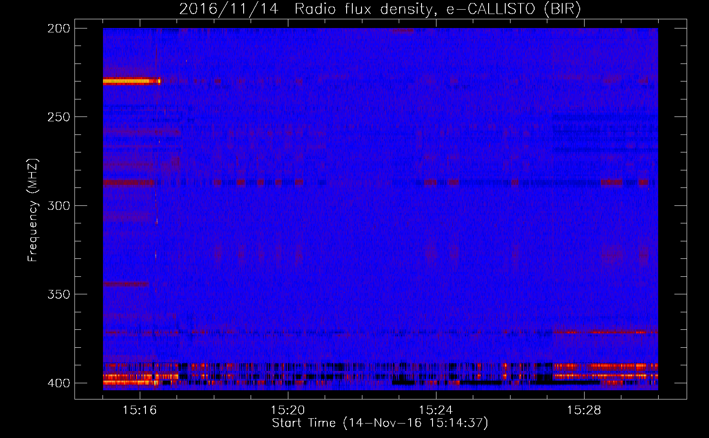Viewport: 709px width, 438px height.
Task: Click the 15:20 time tick label
Action: [288, 410]
